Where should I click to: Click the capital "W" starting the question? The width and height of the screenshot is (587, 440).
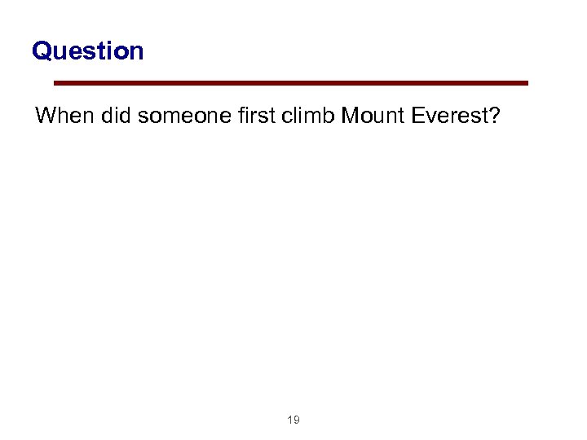[46, 116]
